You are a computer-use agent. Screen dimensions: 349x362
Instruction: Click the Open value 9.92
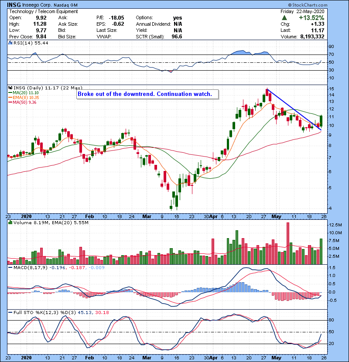(41, 18)
